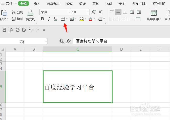Open the font size 18 dropdown
This screenshot has height=120, width=170.
point(88,12)
